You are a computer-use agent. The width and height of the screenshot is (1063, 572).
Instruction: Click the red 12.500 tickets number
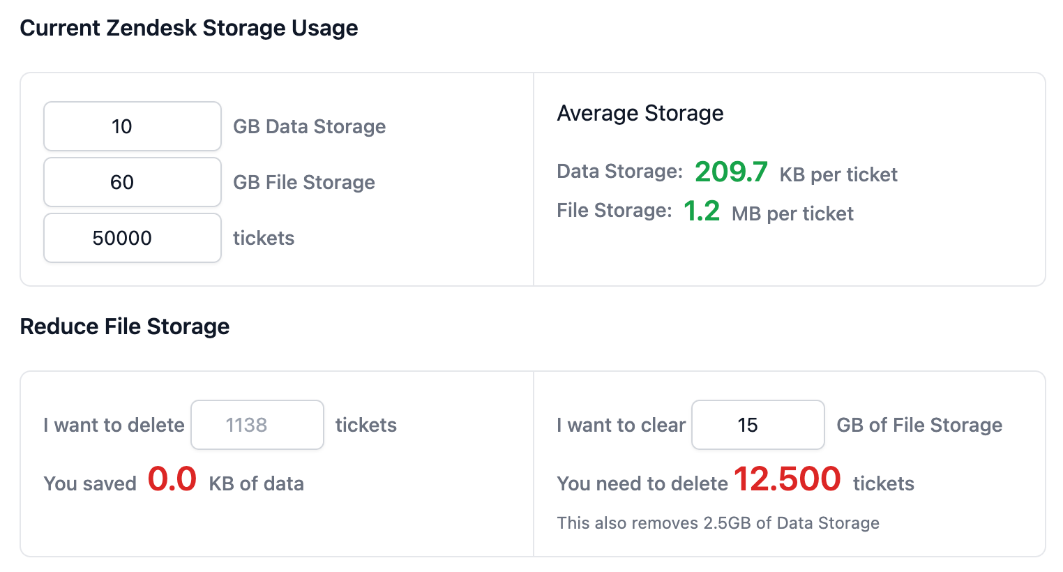[x=787, y=479]
